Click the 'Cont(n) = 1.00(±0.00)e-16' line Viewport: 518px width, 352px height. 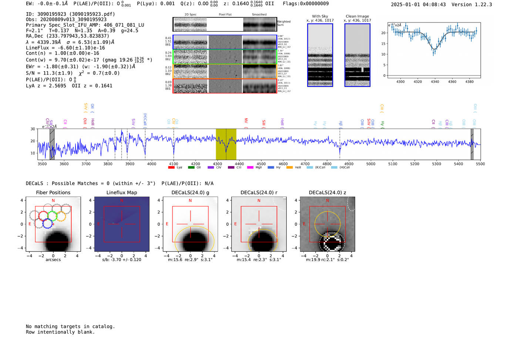[x=63, y=54]
